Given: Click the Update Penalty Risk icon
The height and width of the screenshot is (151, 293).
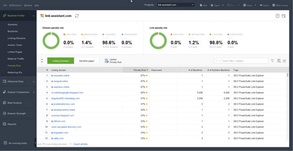Looking at the screenshot, I should coord(106,61).
